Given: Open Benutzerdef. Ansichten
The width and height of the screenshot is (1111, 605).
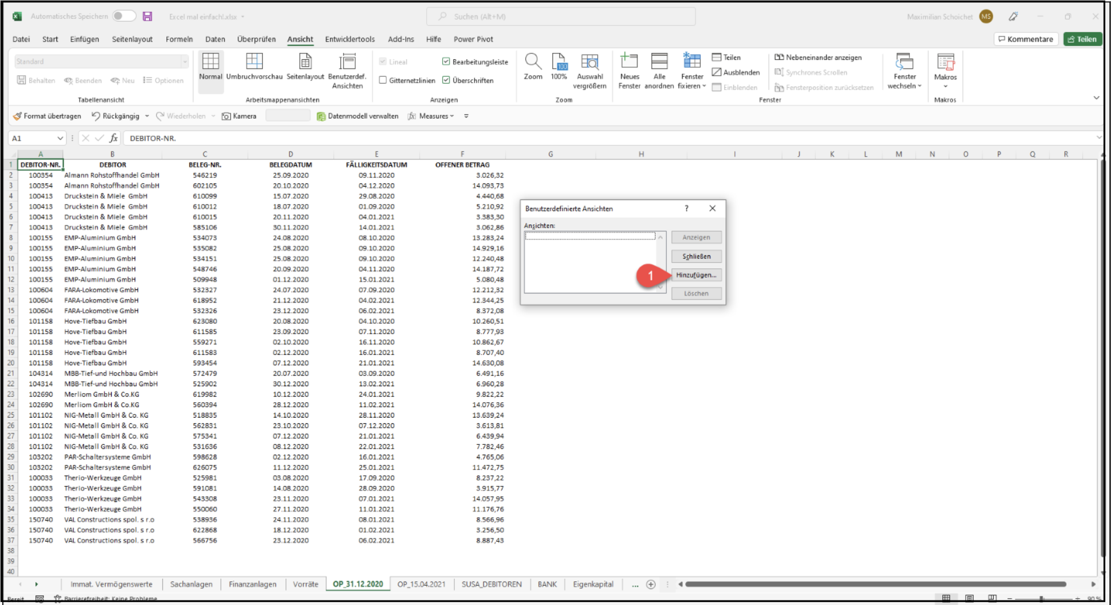Looking at the screenshot, I should point(347,71).
